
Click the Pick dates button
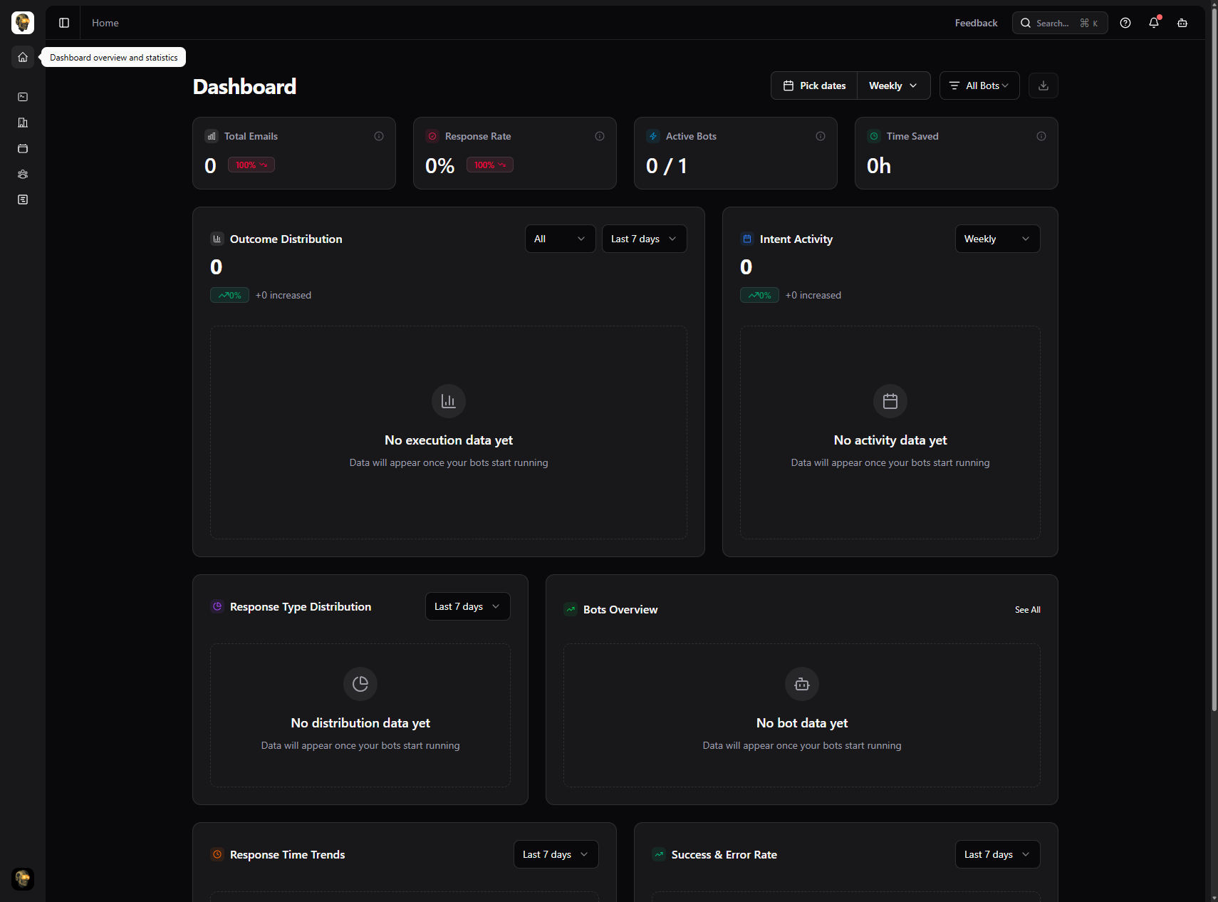[x=814, y=85]
